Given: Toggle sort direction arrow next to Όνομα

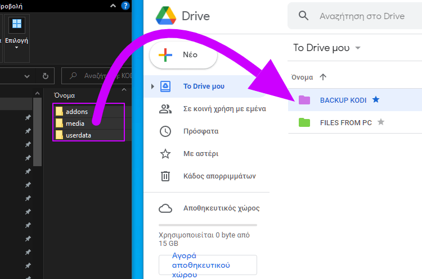Looking at the screenshot, I should 323,77.
